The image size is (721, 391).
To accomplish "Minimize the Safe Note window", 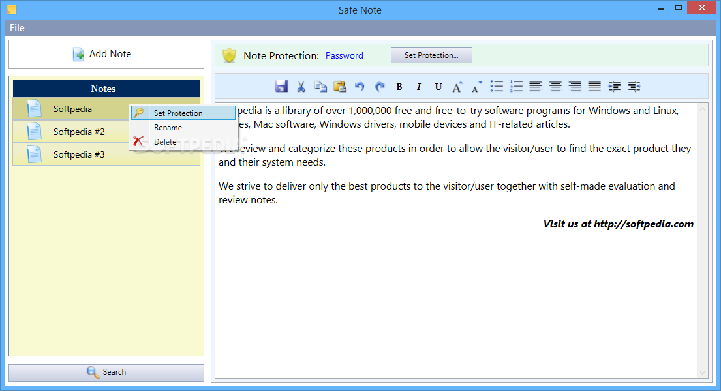I will pos(661,8).
